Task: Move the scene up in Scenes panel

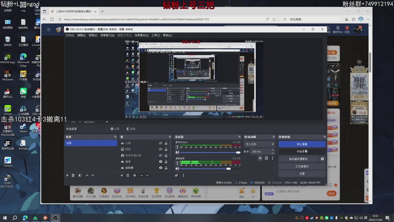Action: (x=87, y=175)
